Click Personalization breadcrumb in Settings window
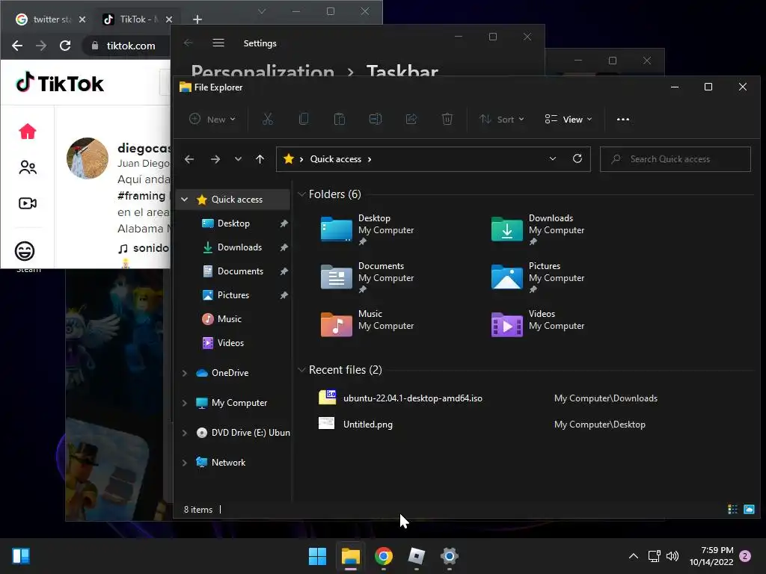 [263, 71]
